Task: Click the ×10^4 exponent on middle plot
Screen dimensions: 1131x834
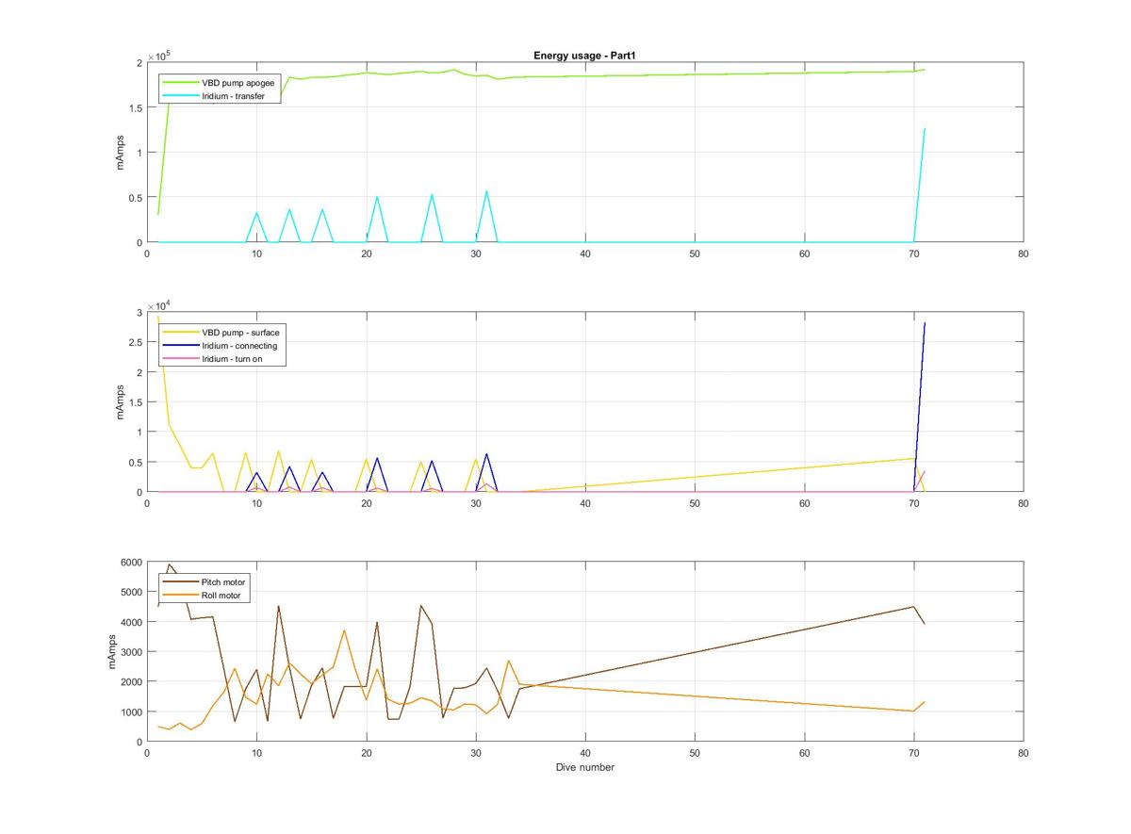Action: 157,306
